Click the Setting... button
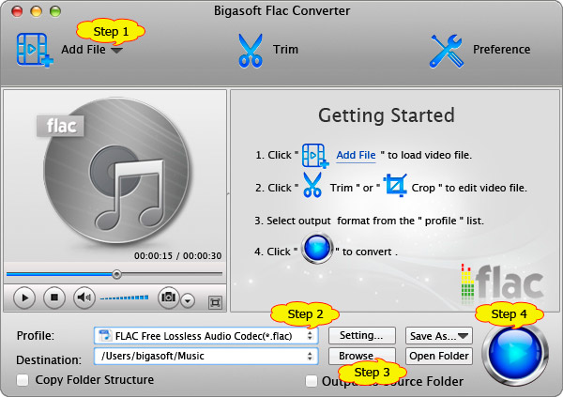 click(362, 336)
